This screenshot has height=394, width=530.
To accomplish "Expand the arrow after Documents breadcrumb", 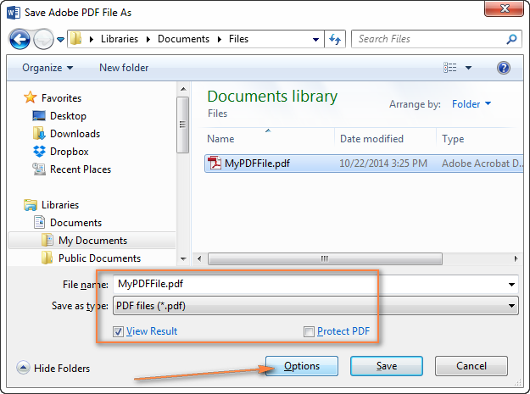I will pyautogui.click(x=220, y=40).
